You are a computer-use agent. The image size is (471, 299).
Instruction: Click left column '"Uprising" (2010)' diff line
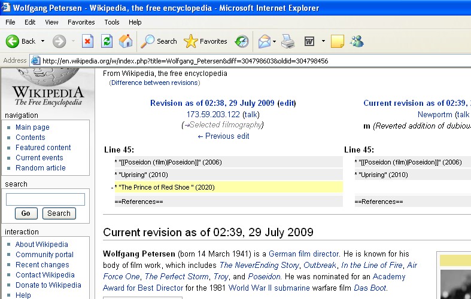[228, 175]
